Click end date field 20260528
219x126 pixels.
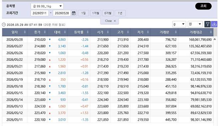coord(62,13)
